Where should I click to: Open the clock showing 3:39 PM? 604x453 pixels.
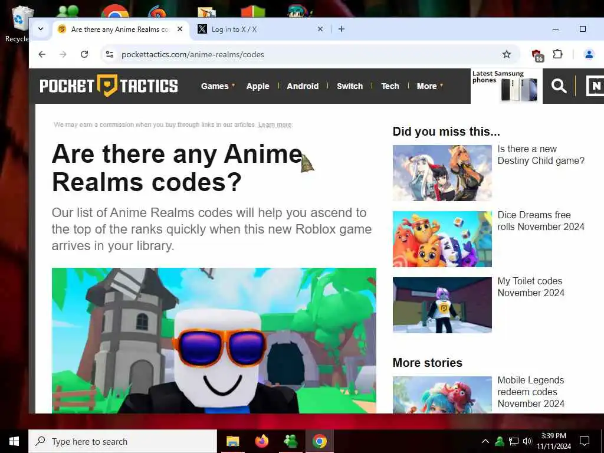click(x=554, y=441)
